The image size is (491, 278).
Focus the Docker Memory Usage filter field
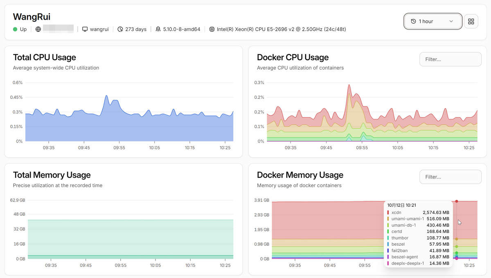point(450,177)
